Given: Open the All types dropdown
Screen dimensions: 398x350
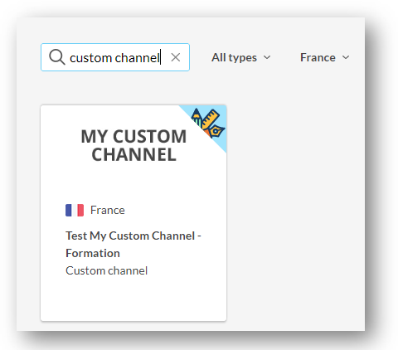Looking at the screenshot, I should (x=241, y=57).
